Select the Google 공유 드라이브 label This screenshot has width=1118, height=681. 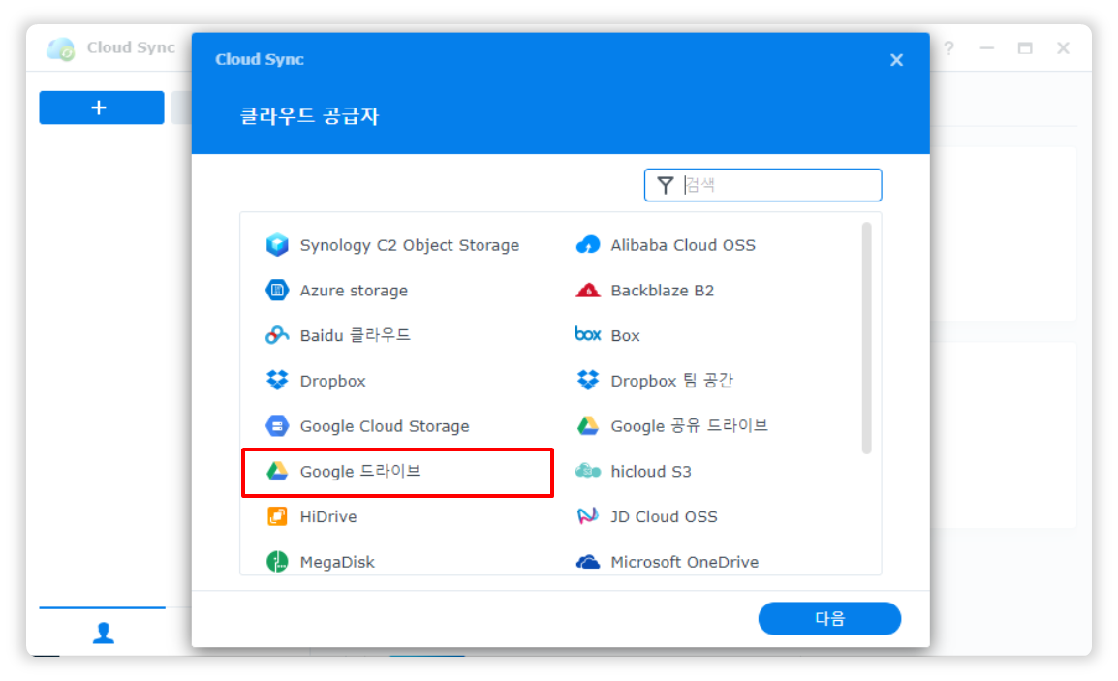[689, 425]
